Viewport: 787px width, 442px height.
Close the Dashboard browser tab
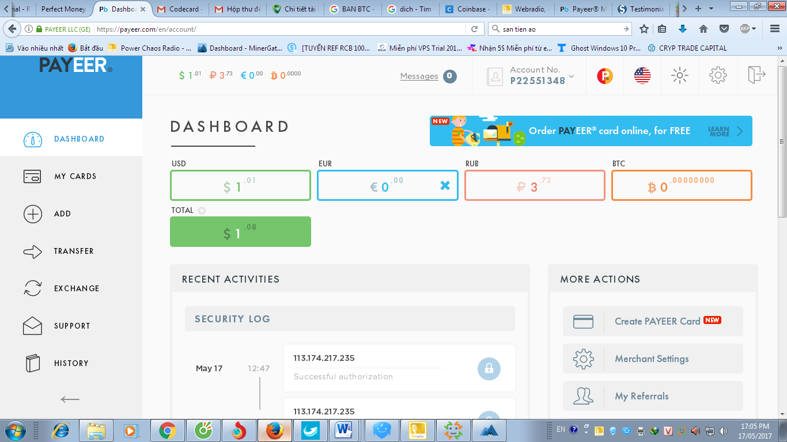[143, 9]
